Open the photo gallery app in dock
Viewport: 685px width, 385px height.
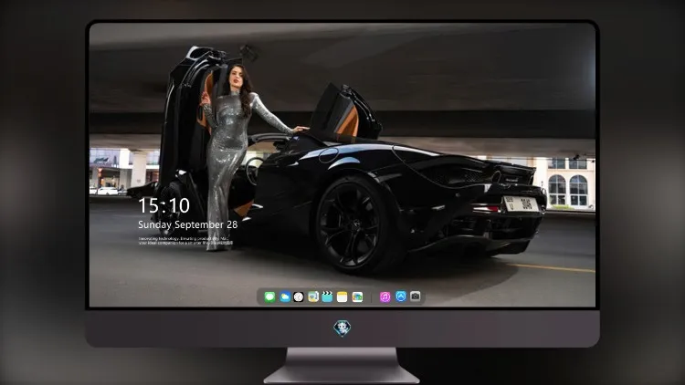click(357, 297)
